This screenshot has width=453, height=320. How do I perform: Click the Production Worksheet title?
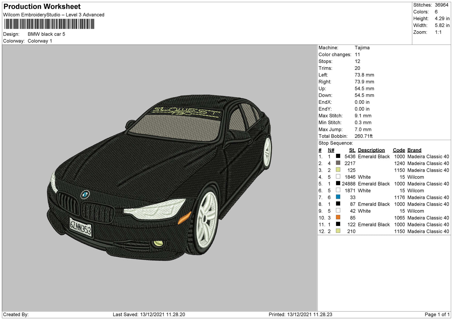[42, 7]
